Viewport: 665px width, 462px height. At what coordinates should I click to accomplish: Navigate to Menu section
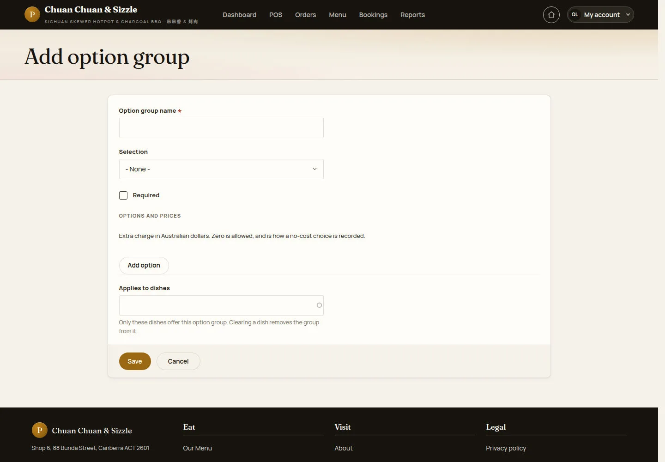coord(338,15)
